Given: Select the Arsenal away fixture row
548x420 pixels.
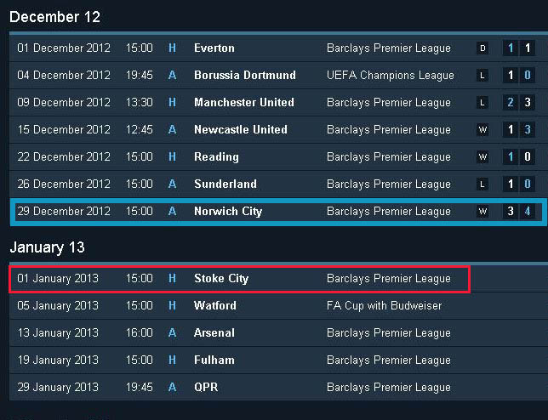Looking at the screenshot, I should [x=278, y=333].
